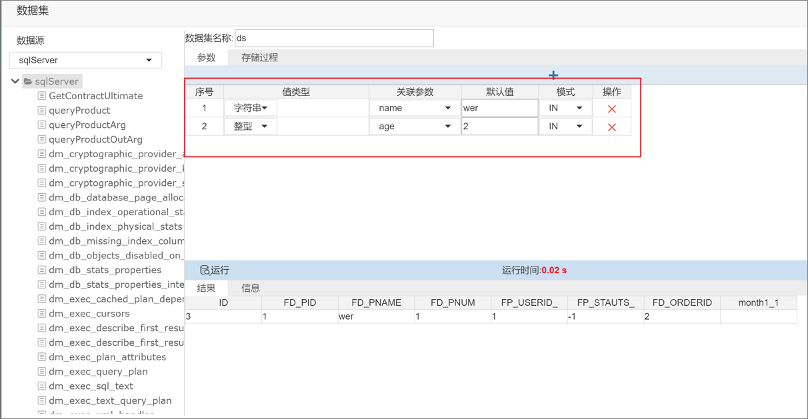Click the sqlServer folder icon in tree

pyautogui.click(x=28, y=81)
